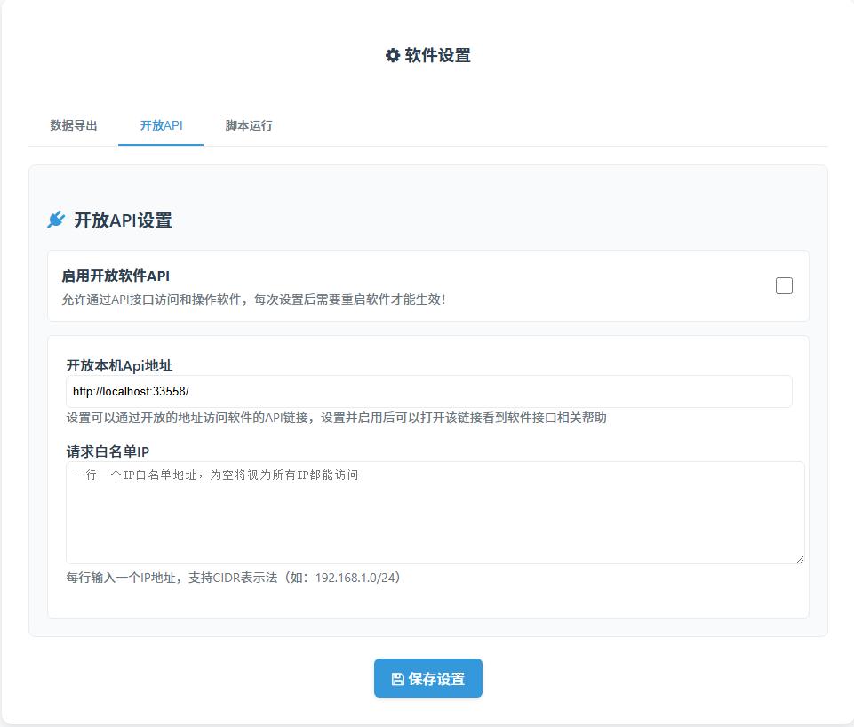
Task: Click into the IP whitelist text area
Action: tap(435, 520)
